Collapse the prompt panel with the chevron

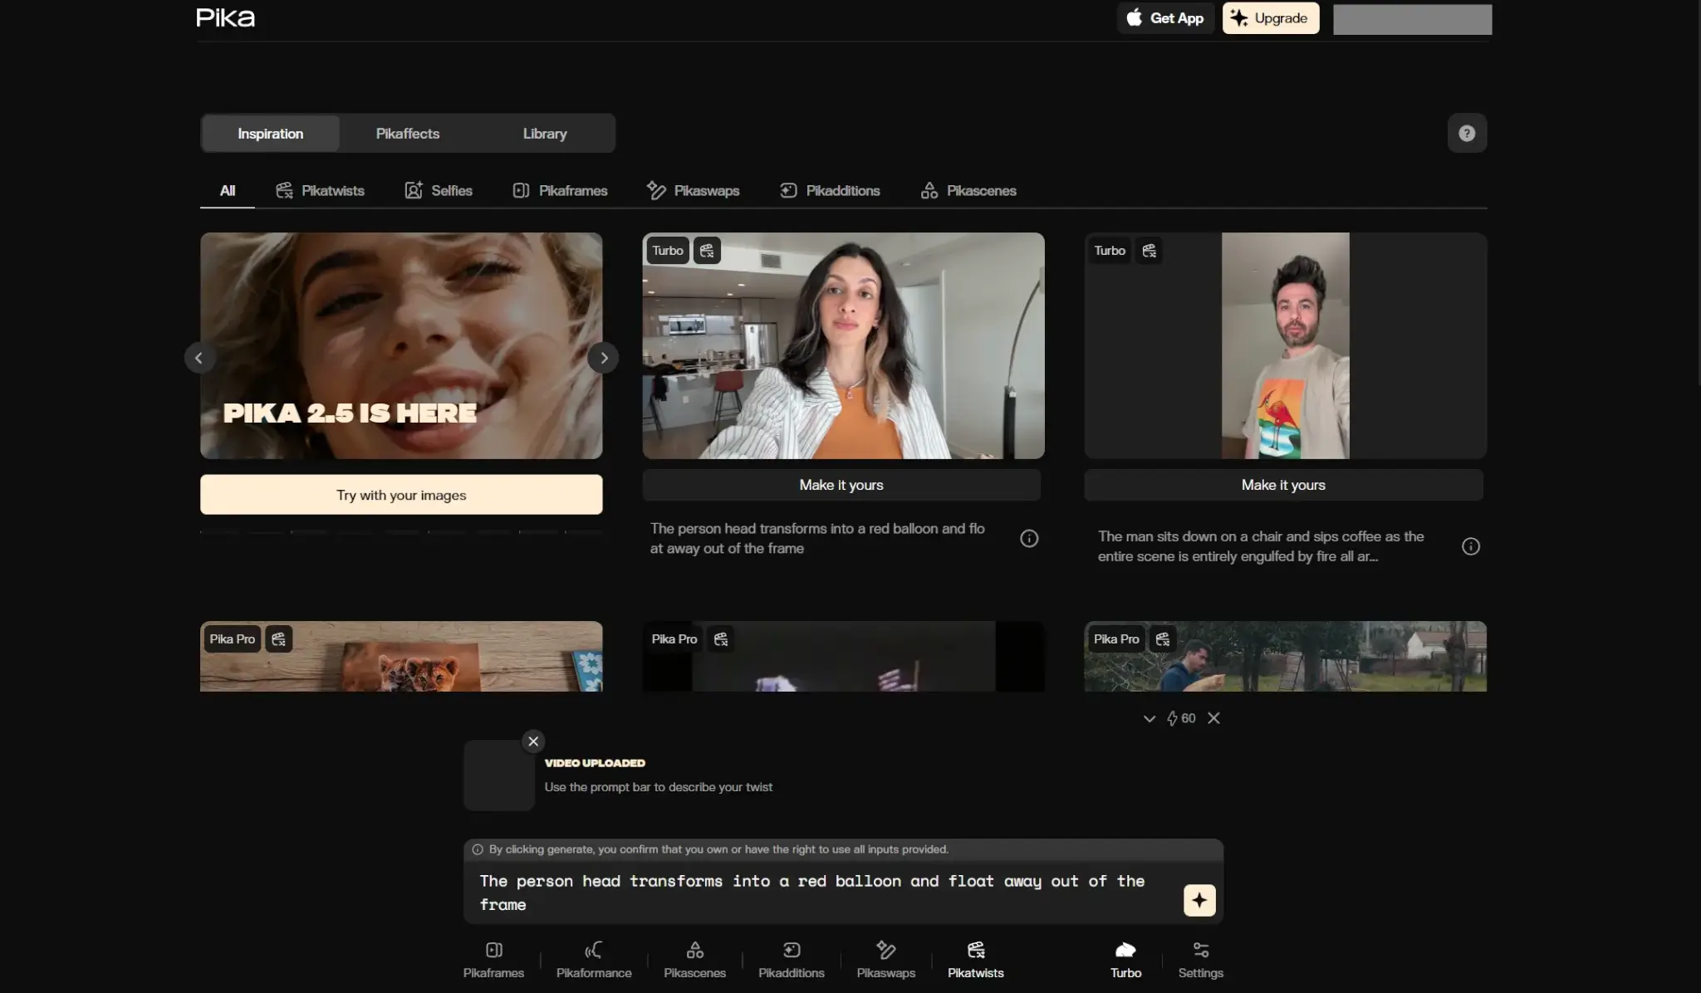click(1149, 718)
